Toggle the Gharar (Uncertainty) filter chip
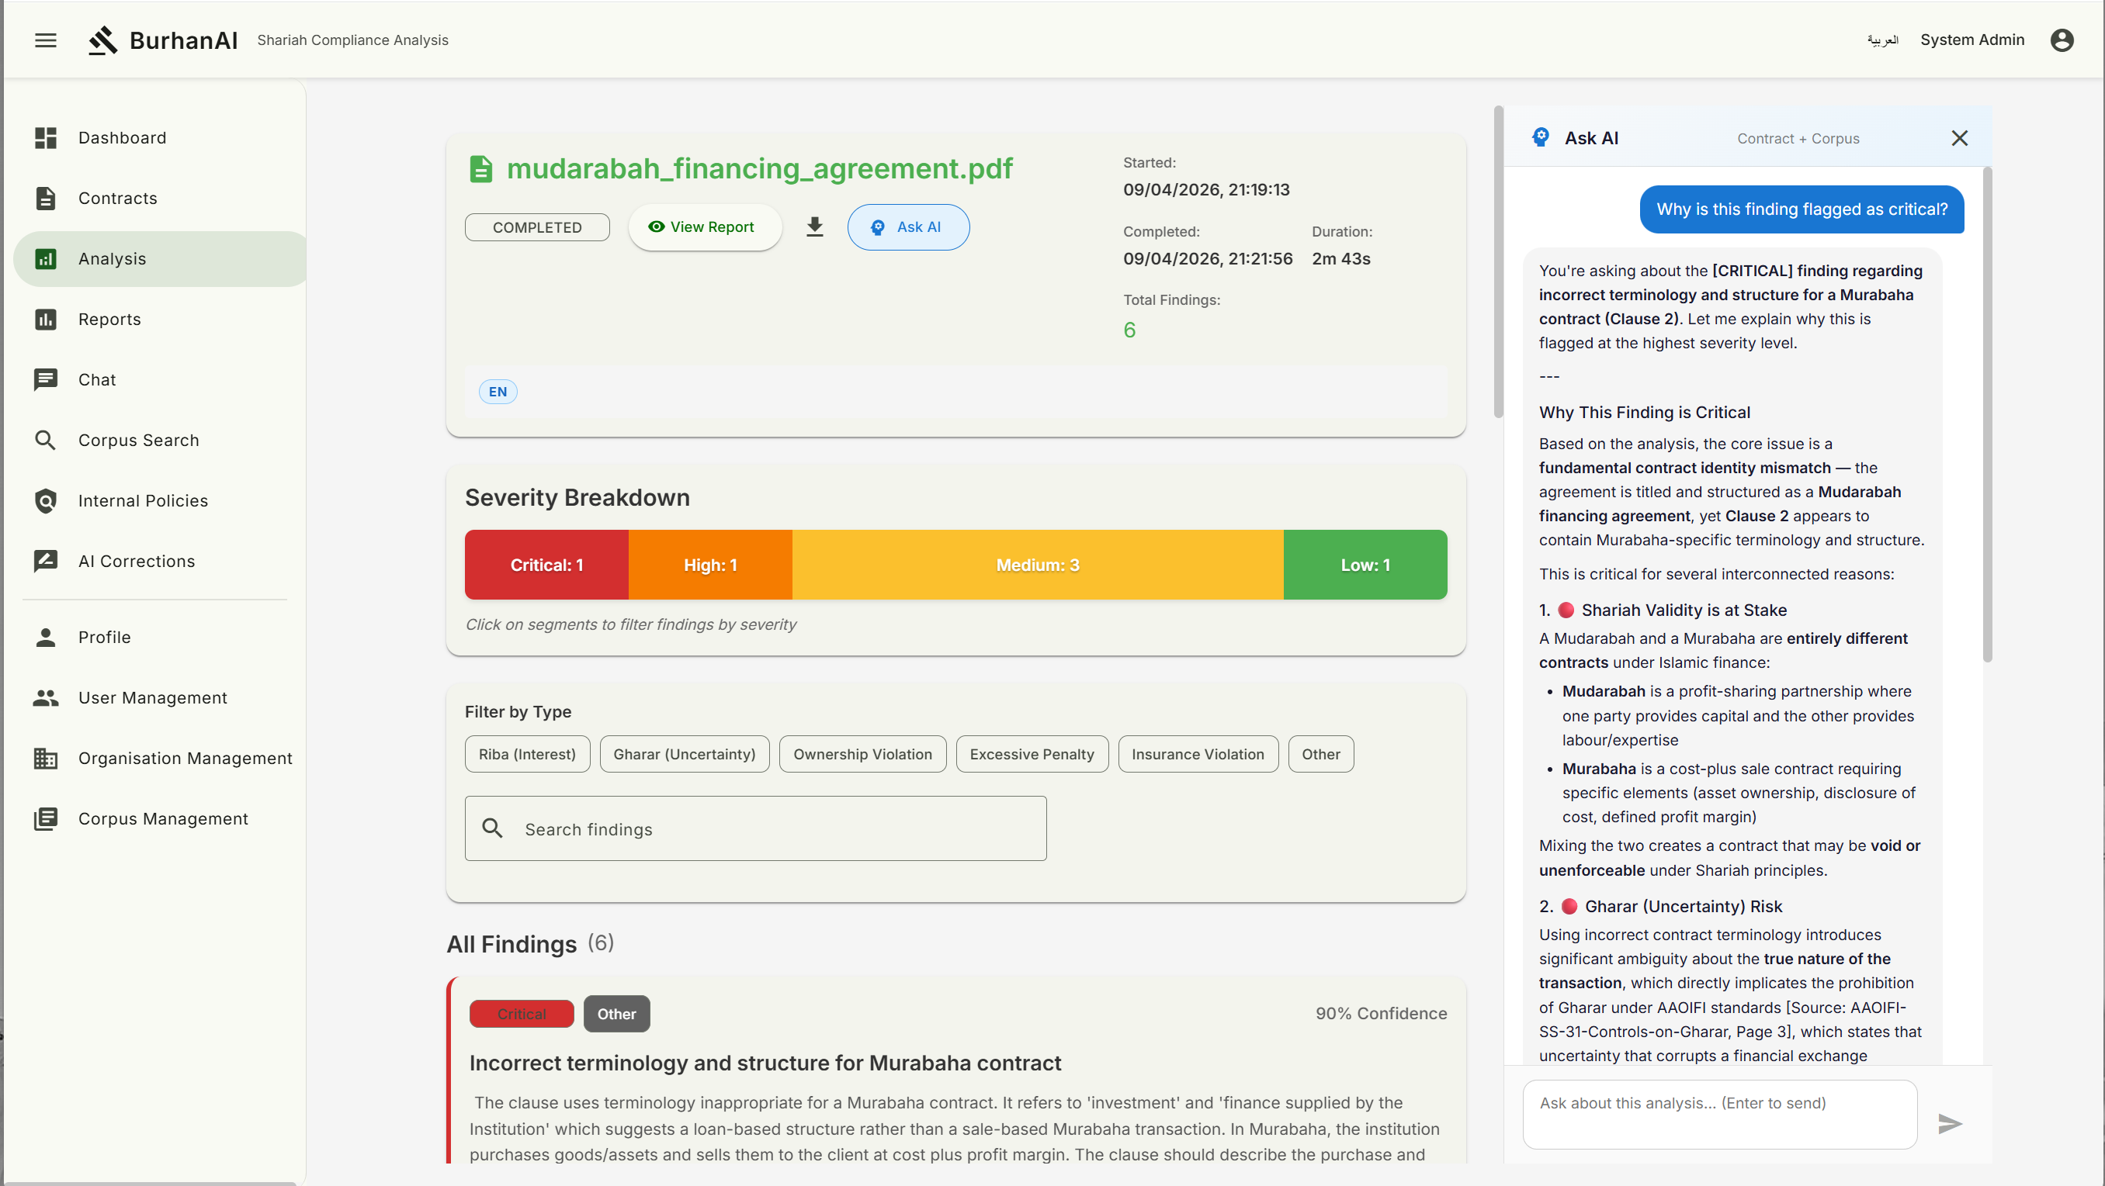The image size is (2105, 1186). (684, 754)
